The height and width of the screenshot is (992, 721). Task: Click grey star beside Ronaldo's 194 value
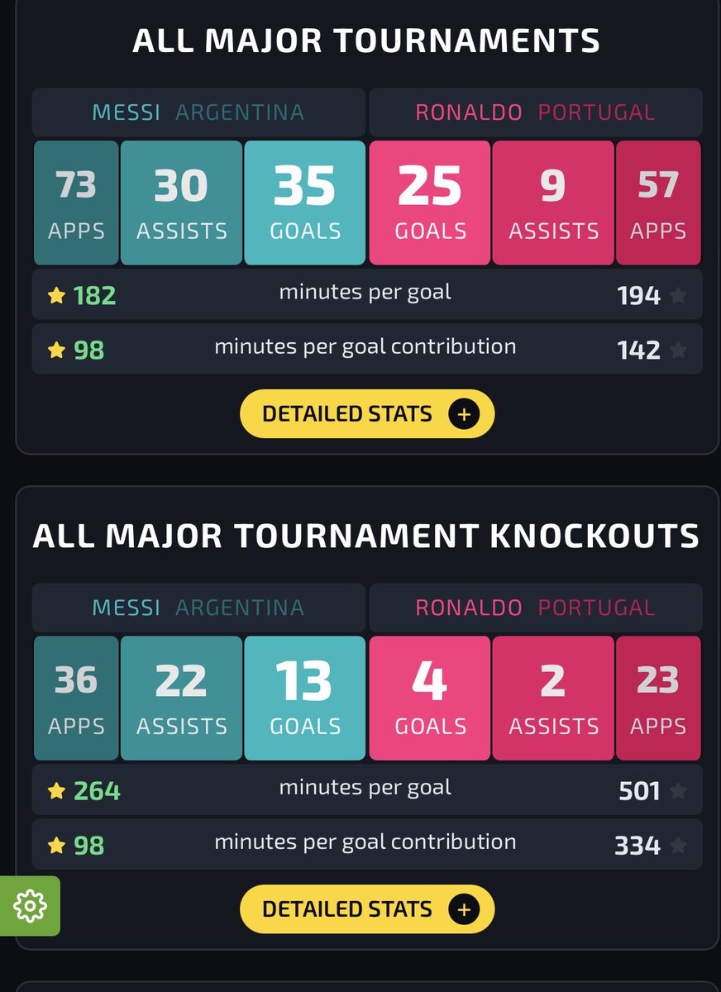pyautogui.click(x=678, y=295)
